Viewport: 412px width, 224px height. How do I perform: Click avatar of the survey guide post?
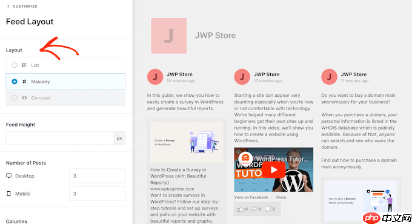click(x=155, y=77)
